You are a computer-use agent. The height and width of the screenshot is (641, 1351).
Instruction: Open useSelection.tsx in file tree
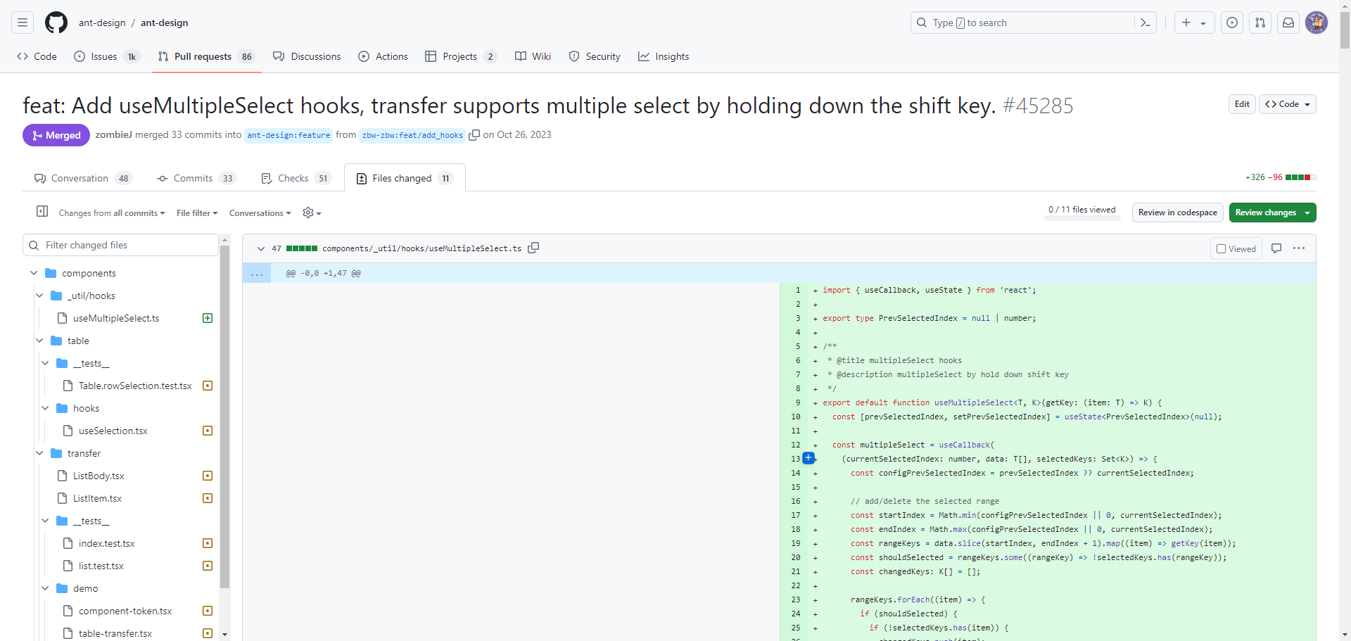(x=113, y=431)
